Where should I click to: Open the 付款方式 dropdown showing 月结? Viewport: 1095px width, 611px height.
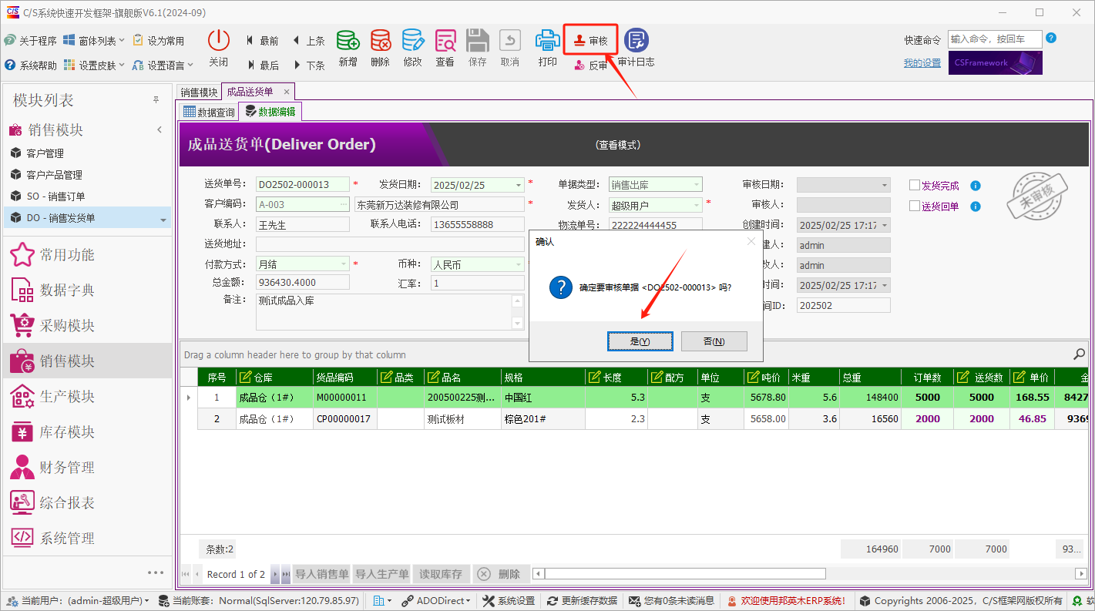pos(343,264)
